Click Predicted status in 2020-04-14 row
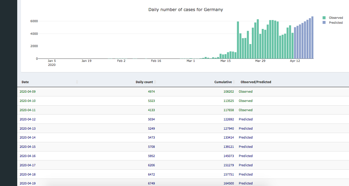The width and height of the screenshot is (349, 186). click(246, 138)
